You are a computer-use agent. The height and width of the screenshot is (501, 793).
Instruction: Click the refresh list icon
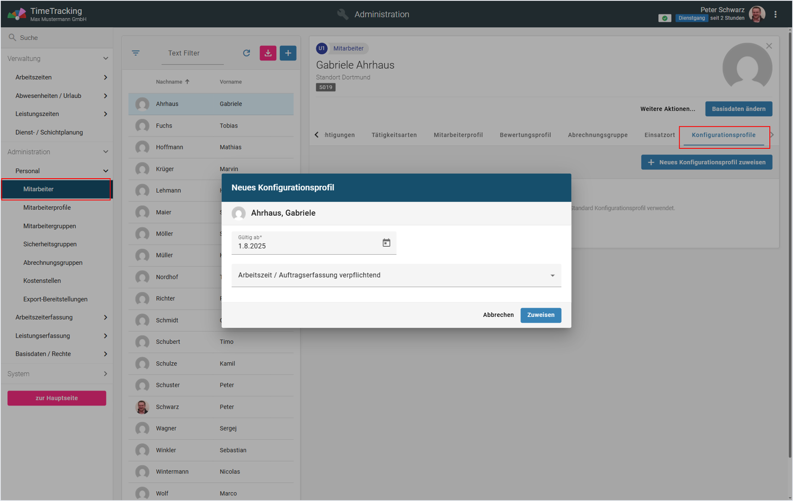coord(247,53)
